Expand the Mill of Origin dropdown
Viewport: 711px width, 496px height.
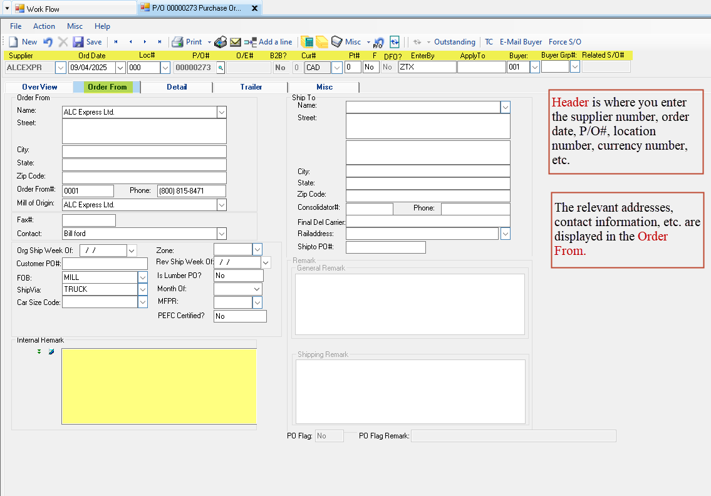[222, 204]
